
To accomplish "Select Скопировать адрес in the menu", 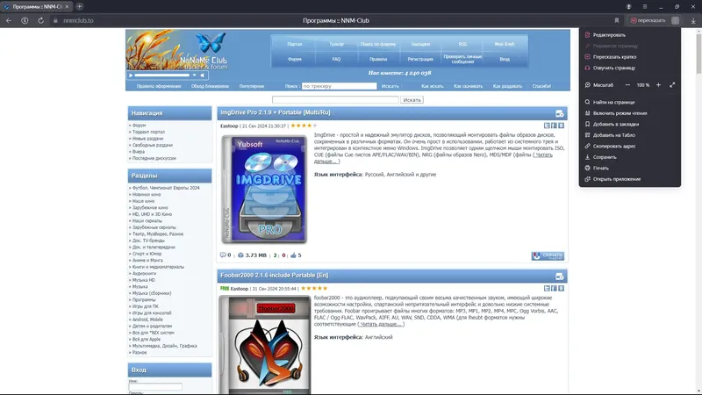I will point(629,146).
